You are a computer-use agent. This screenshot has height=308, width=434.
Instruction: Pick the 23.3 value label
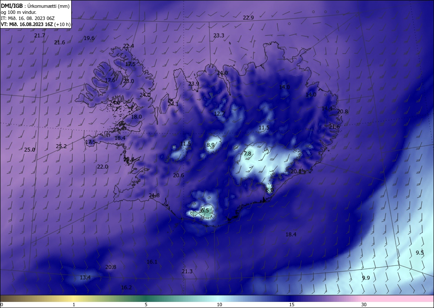coord(219,36)
